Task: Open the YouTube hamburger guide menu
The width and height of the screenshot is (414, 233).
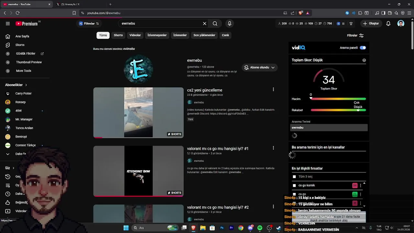Action: [8, 24]
